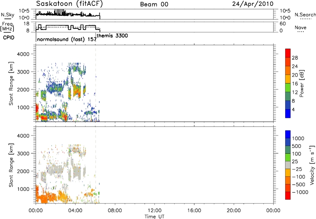Click the 'Velocity [m s-1]' colorbar label

[312, 165]
